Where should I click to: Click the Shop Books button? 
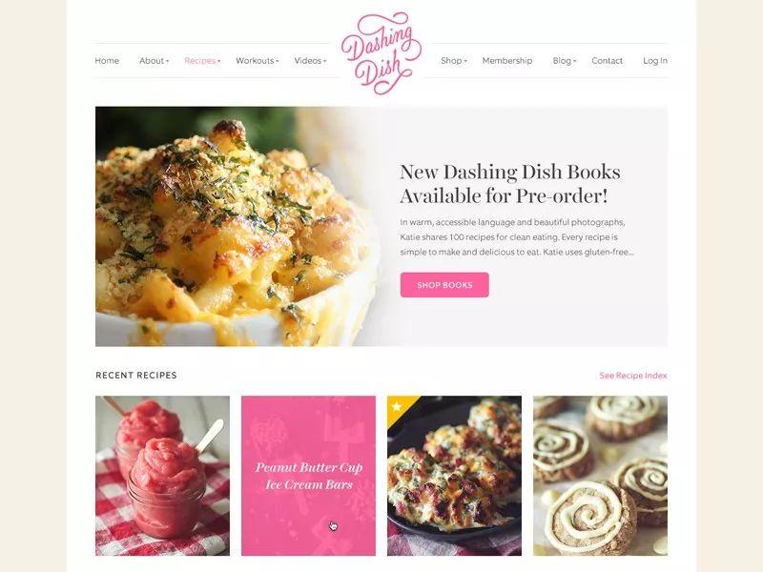click(x=444, y=285)
